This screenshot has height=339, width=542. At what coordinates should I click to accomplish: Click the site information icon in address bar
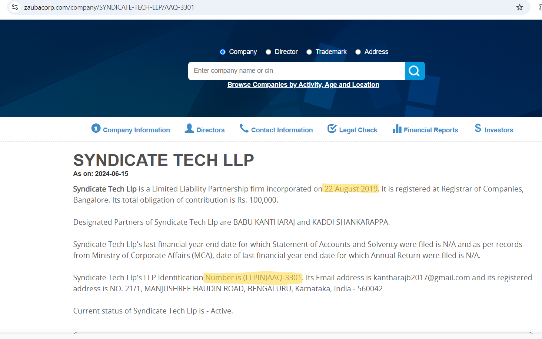tap(15, 7)
